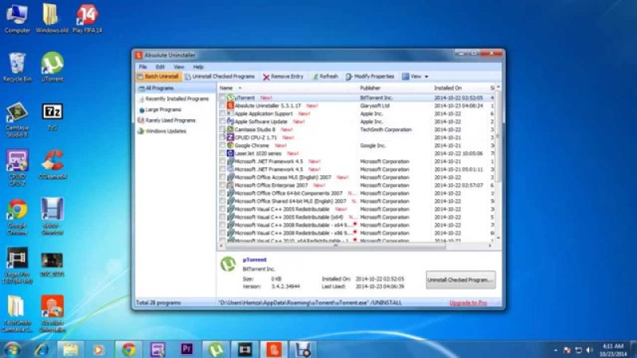Image resolution: width=637 pixels, height=358 pixels.
Task: Enable the Apple Software Update checkbox
Action: pos(223,121)
